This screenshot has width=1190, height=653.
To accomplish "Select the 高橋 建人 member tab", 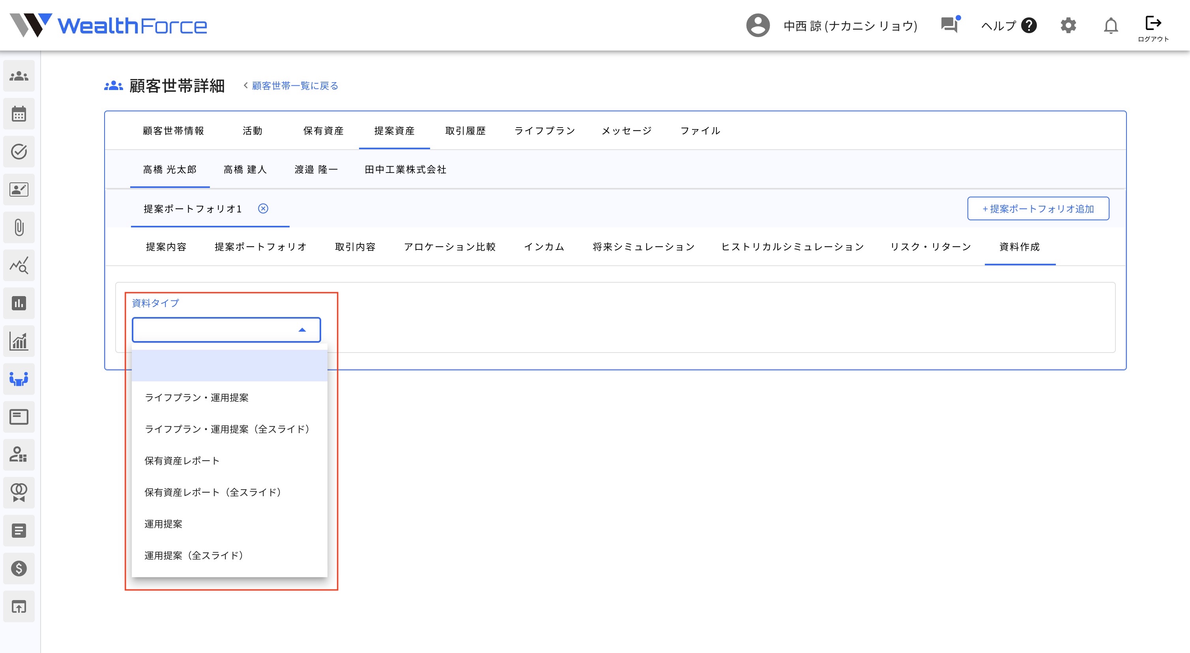I will pos(245,170).
